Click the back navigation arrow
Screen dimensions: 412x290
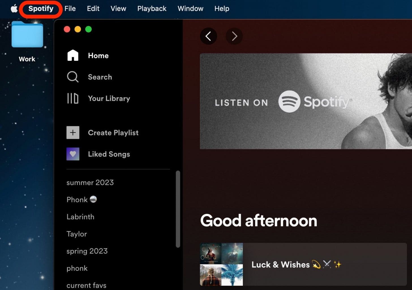(x=209, y=36)
